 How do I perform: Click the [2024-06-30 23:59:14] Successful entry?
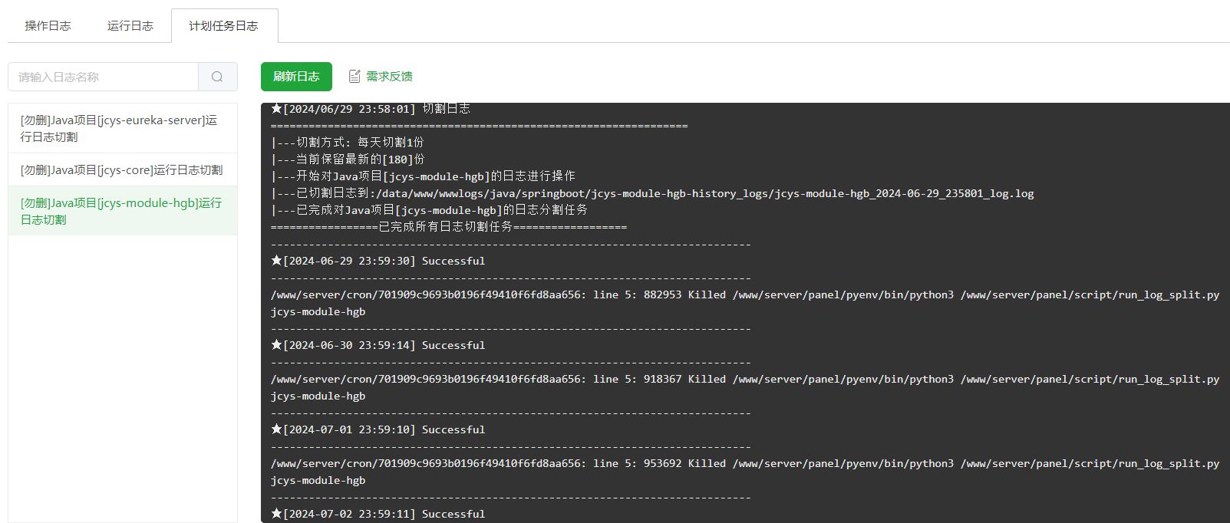378,345
